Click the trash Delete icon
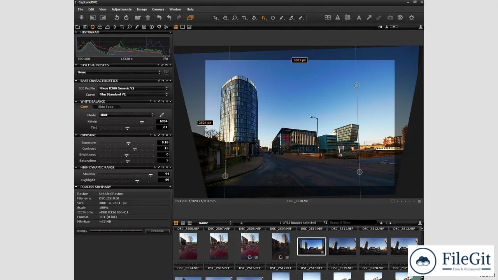 (x=147, y=17)
